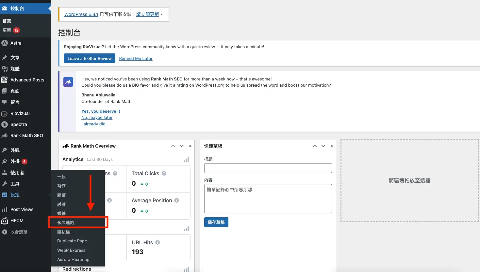The image size is (480, 272).
Task: Click the Leave a 5-Star Review button
Action: 90,58
